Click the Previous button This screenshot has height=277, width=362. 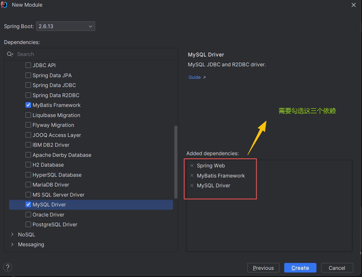263,268
